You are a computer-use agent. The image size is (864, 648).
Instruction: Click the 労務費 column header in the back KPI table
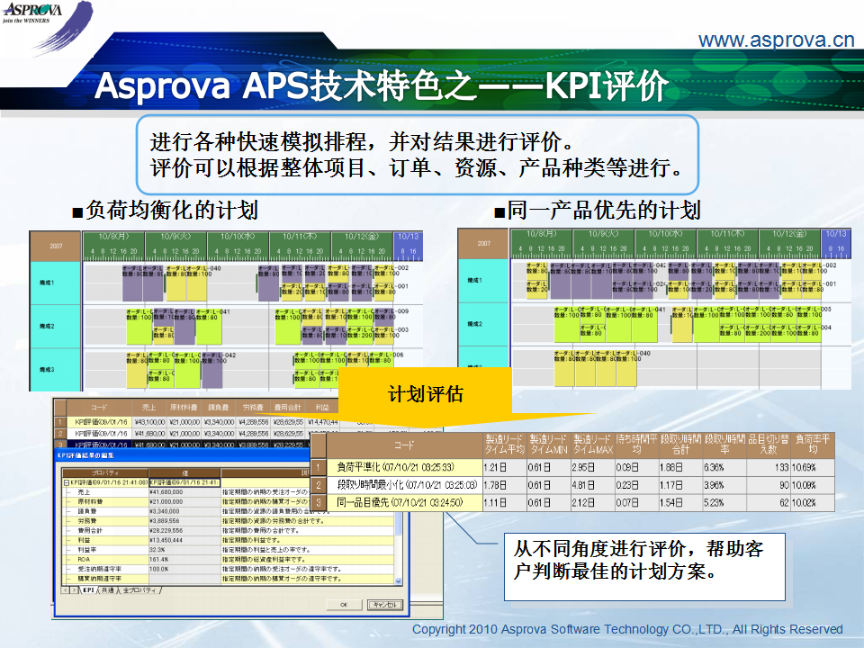point(253,407)
